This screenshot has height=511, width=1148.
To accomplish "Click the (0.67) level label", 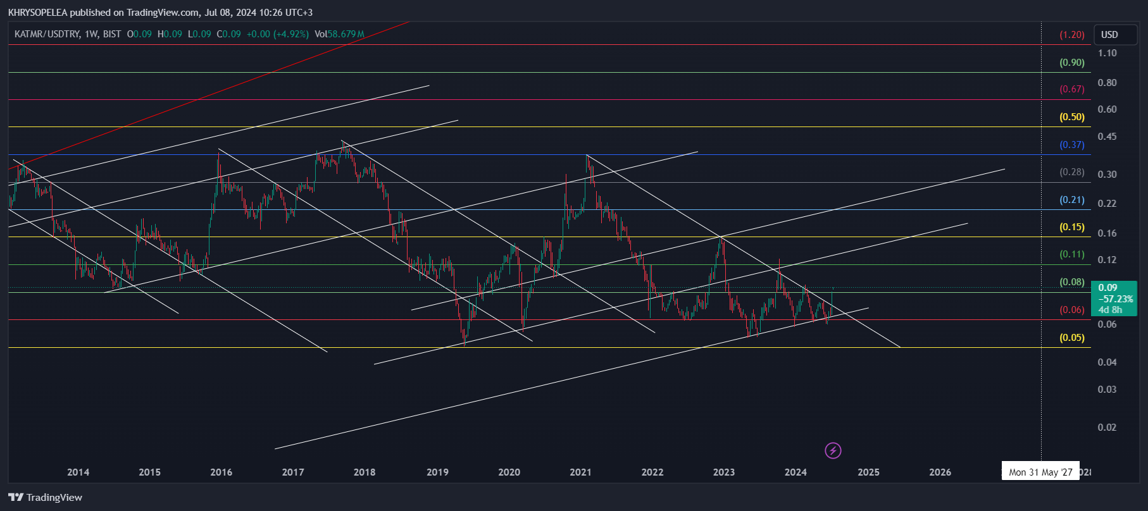I will (1072, 89).
